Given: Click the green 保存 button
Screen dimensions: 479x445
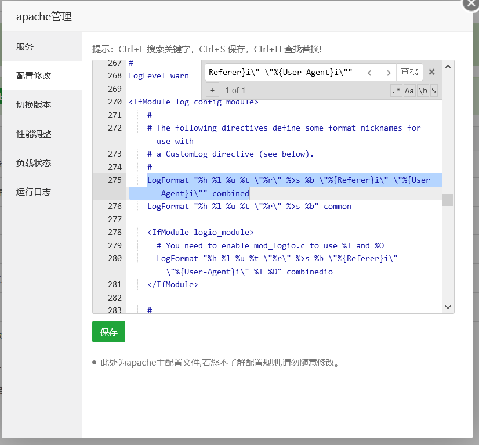Looking at the screenshot, I should [x=108, y=332].
